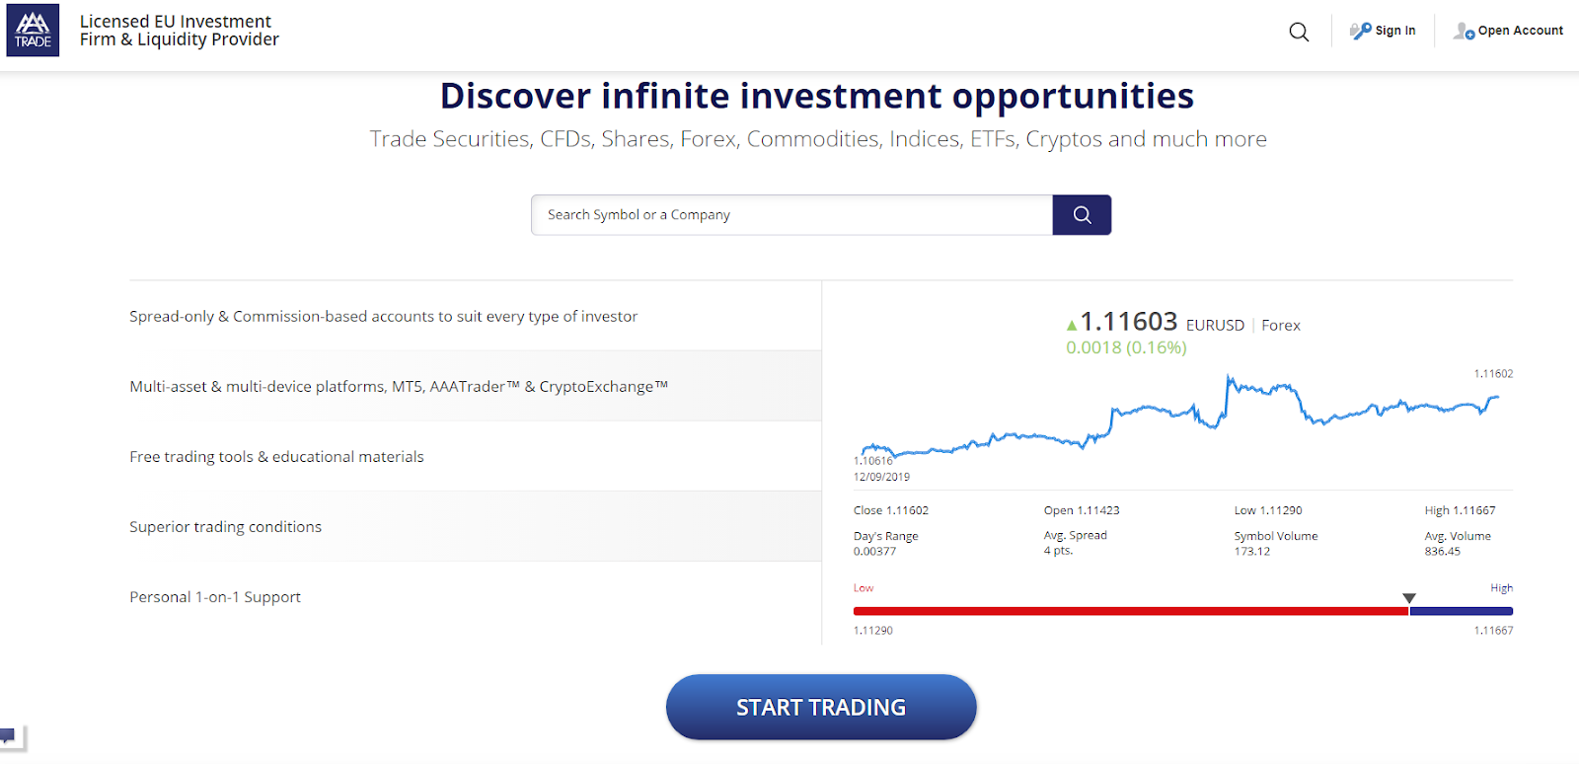Click the Avg. Spread 4 pts. stat
The image size is (1579, 764).
coord(1076,543)
